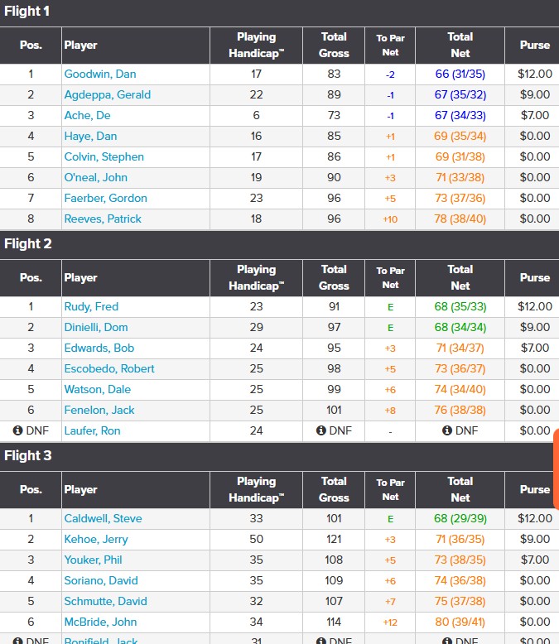
Task: Click the info icon in Laufer's Total Gross cell
Action: 321,430
